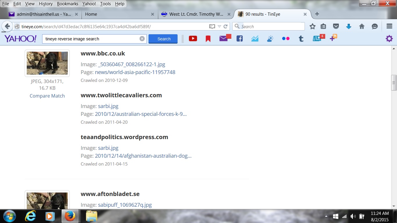Open the Facebook icon in Yahoo toolbar

tap(239, 39)
